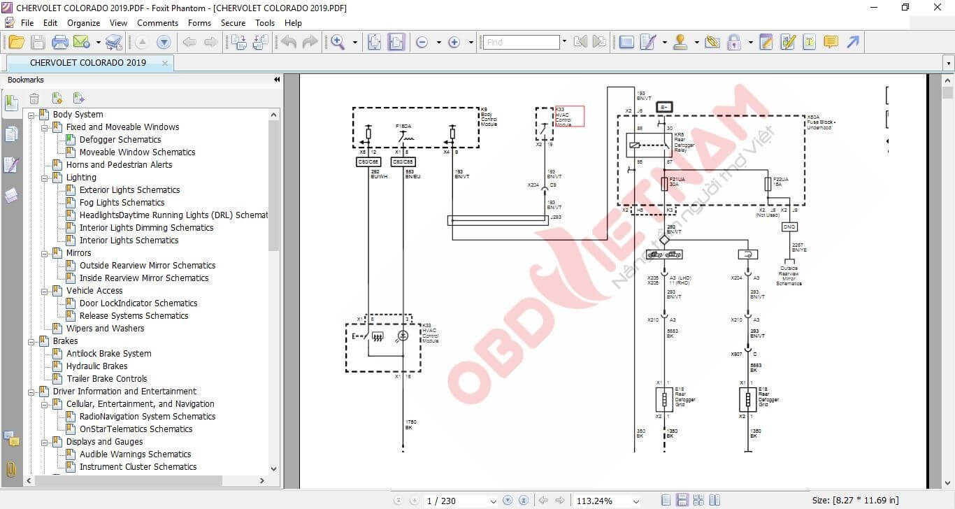The width and height of the screenshot is (955, 509).
Task: Click the Open file folder icon
Action: (x=16, y=42)
